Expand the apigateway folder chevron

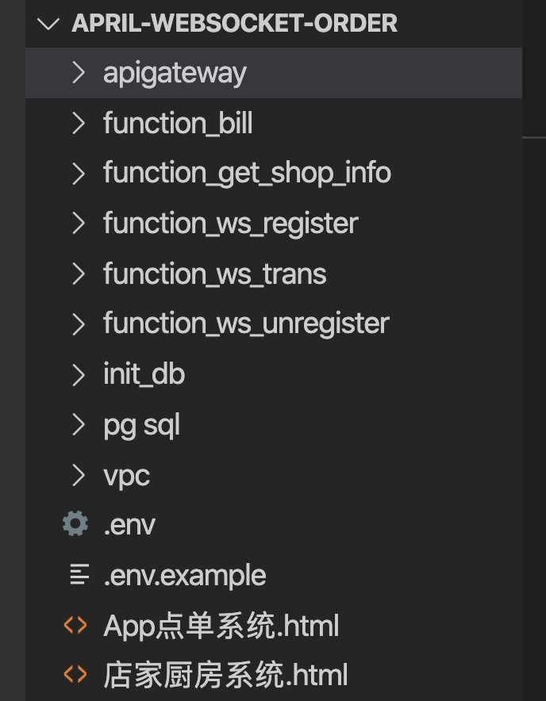click(79, 73)
